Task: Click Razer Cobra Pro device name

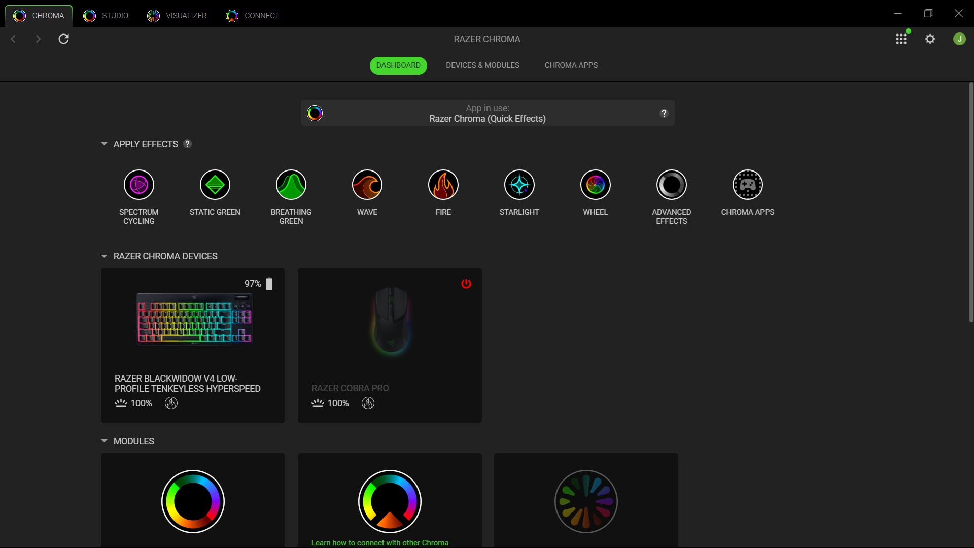Action: click(x=350, y=388)
